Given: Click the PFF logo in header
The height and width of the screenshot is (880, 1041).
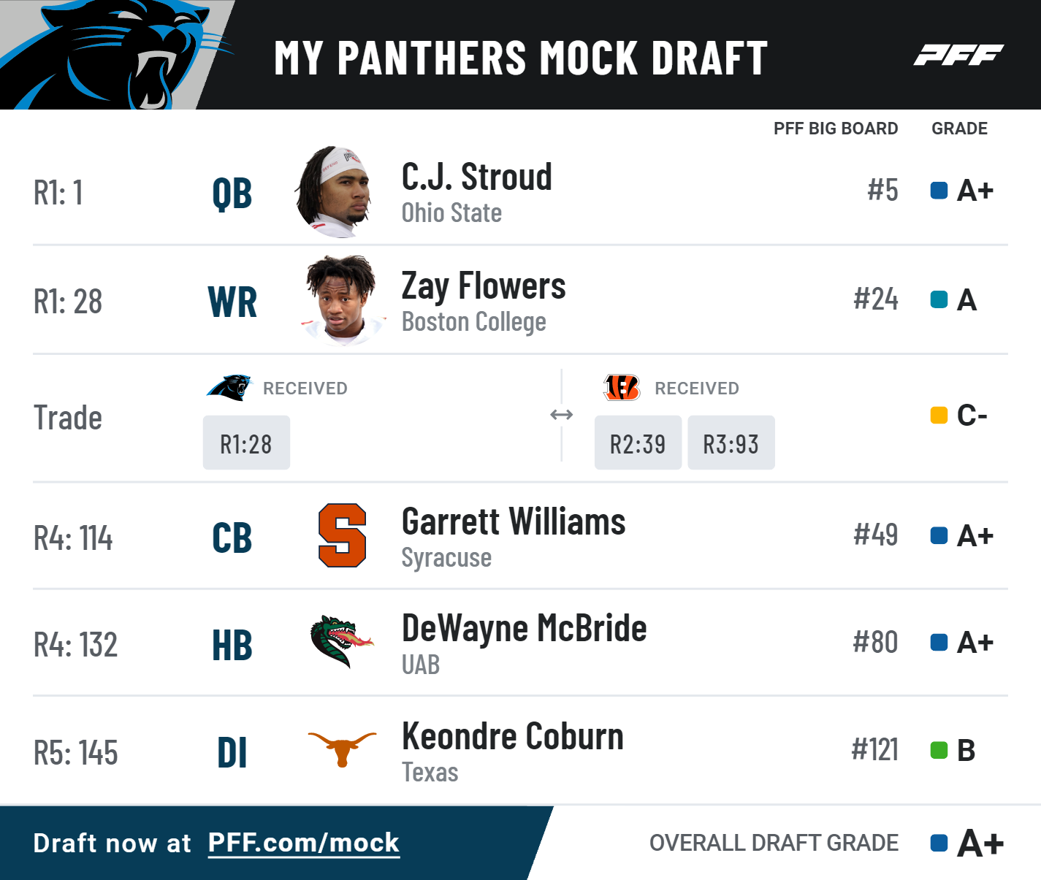Looking at the screenshot, I should coord(958,55).
